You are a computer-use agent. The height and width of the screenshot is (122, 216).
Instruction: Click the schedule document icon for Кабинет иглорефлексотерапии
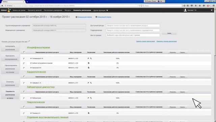[88, 63]
